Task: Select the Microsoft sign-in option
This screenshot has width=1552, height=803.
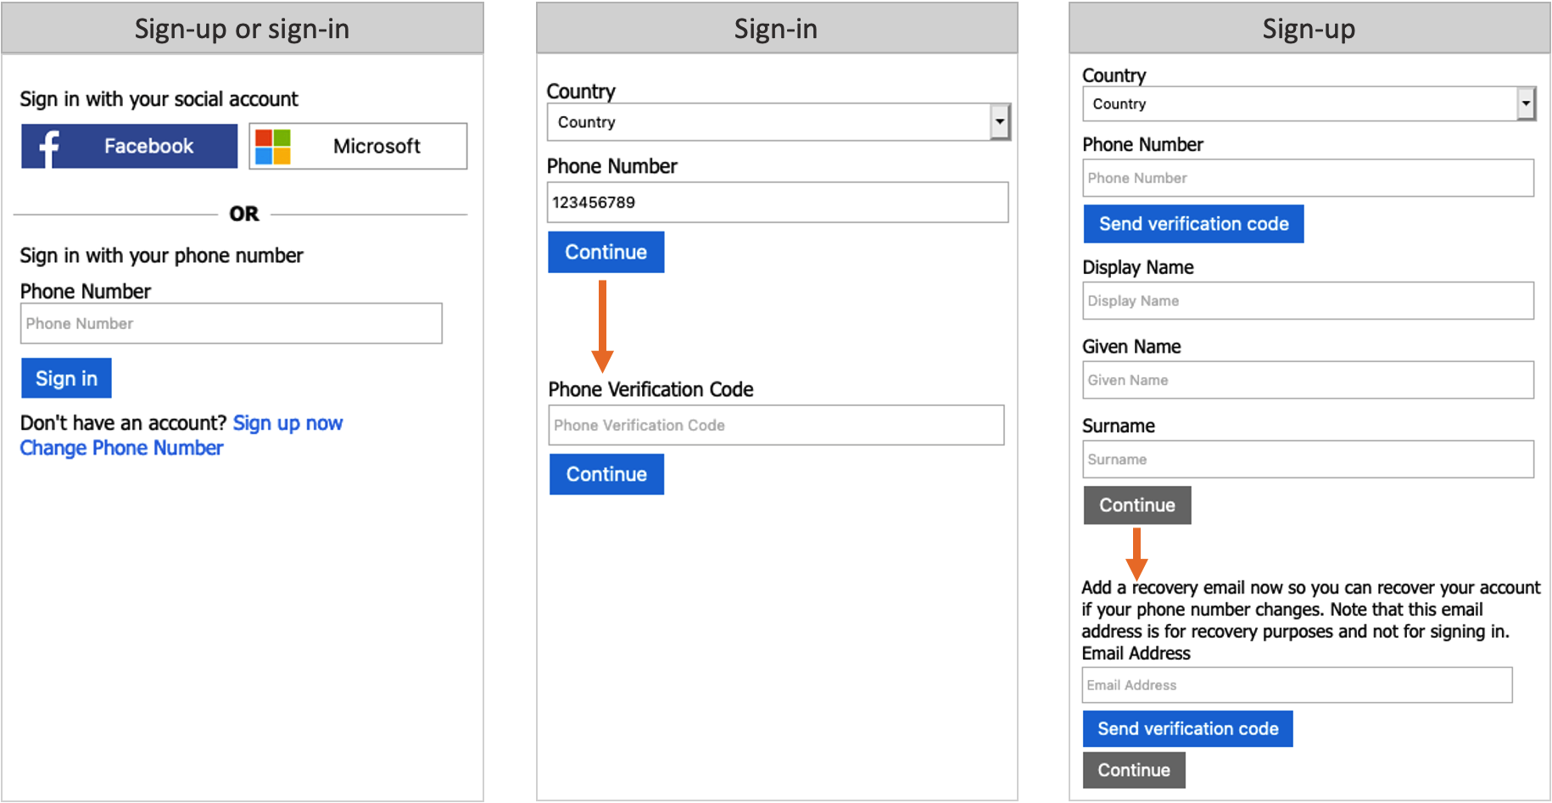Action: coord(357,146)
